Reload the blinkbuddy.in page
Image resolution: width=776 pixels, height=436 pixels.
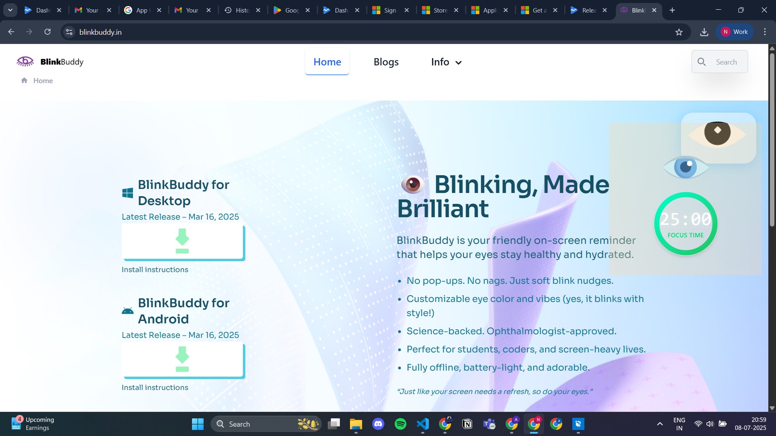pyautogui.click(x=47, y=32)
